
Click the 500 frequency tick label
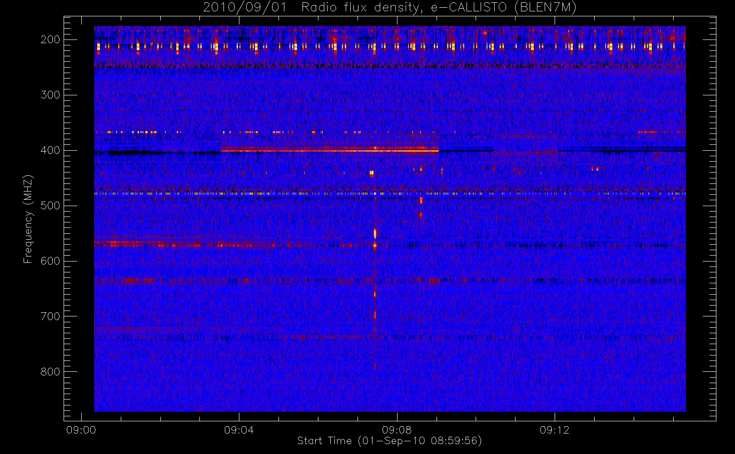[50, 206]
